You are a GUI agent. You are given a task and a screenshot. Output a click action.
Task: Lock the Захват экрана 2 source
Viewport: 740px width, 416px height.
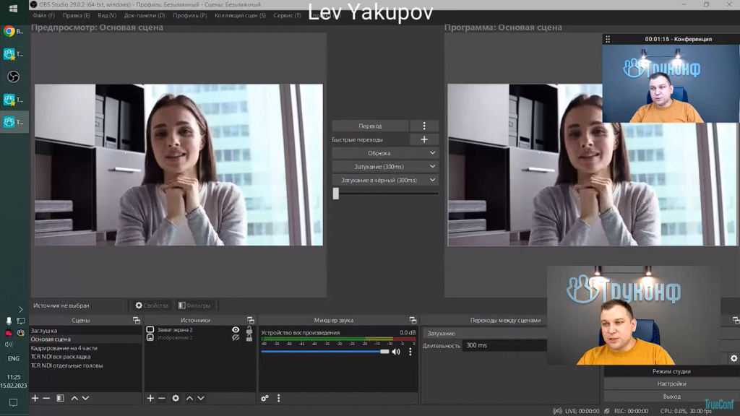pos(249,329)
